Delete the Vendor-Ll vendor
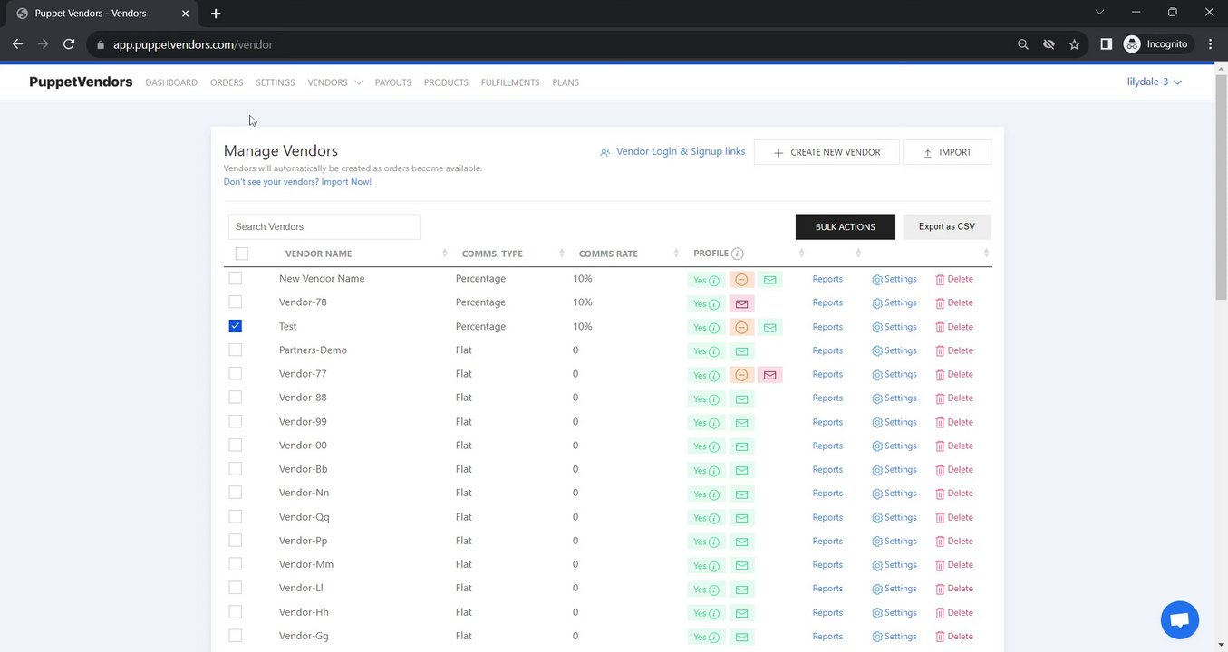 tap(954, 589)
